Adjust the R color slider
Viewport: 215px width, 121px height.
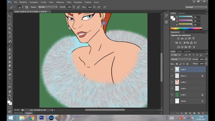[185, 17]
